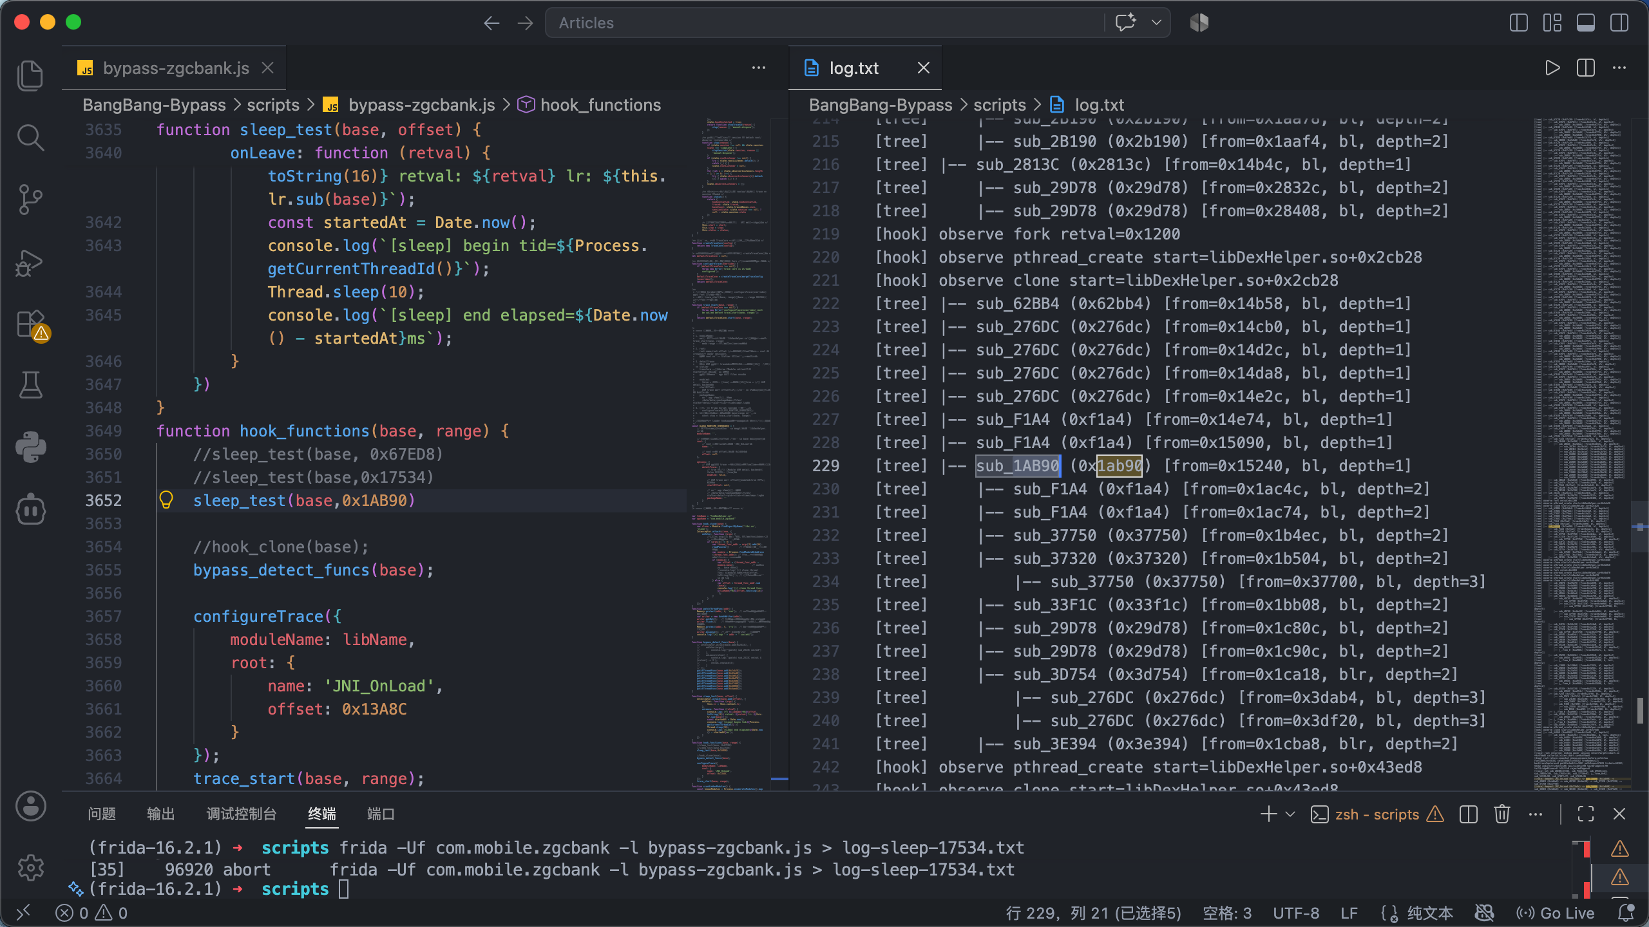
Task: Open the robot chat assistant view
Action: pos(30,509)
